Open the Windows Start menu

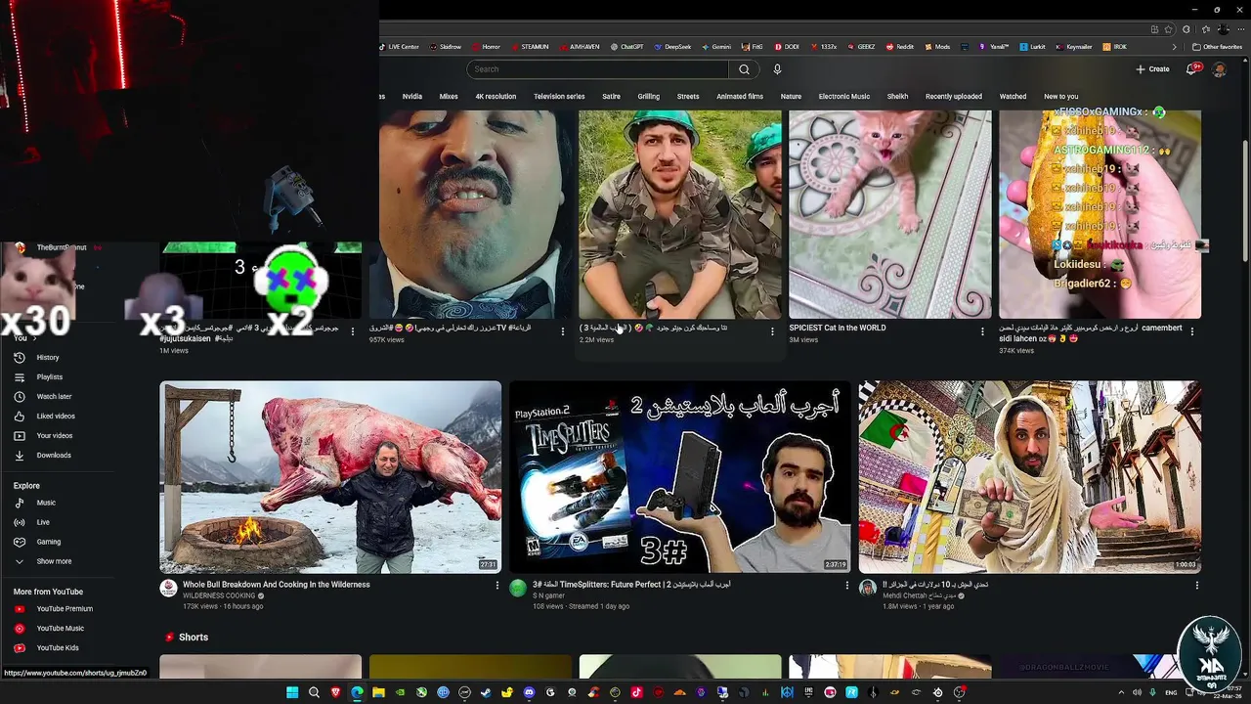click(x=292, y=692)
